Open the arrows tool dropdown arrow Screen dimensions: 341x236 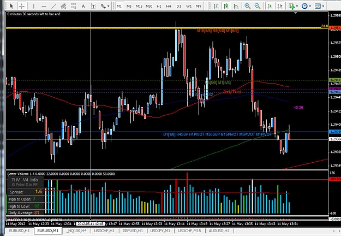(109, 6)
